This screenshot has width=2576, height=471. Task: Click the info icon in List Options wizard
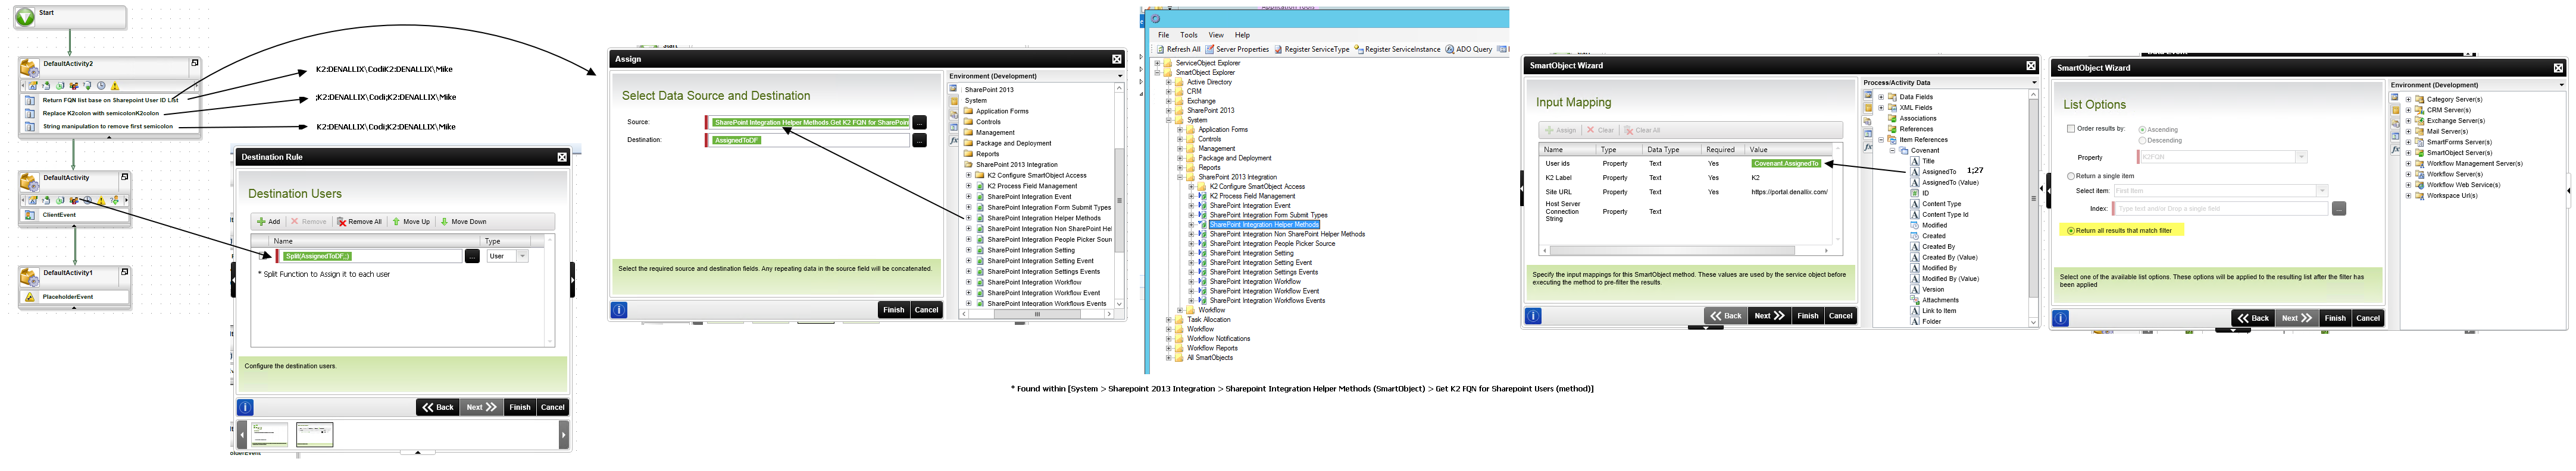2060,318
